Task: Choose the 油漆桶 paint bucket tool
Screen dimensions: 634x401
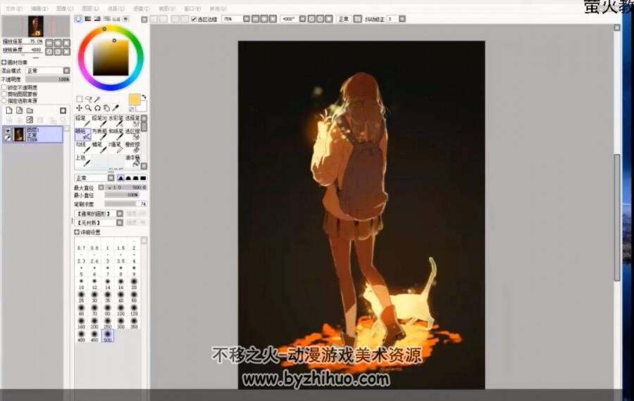Action: click(132, 160)
